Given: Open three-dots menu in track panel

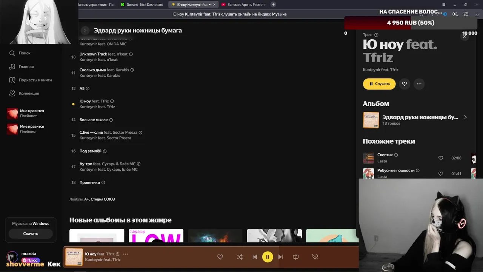Looking at the screenshot, I should (x=419, y=84).
